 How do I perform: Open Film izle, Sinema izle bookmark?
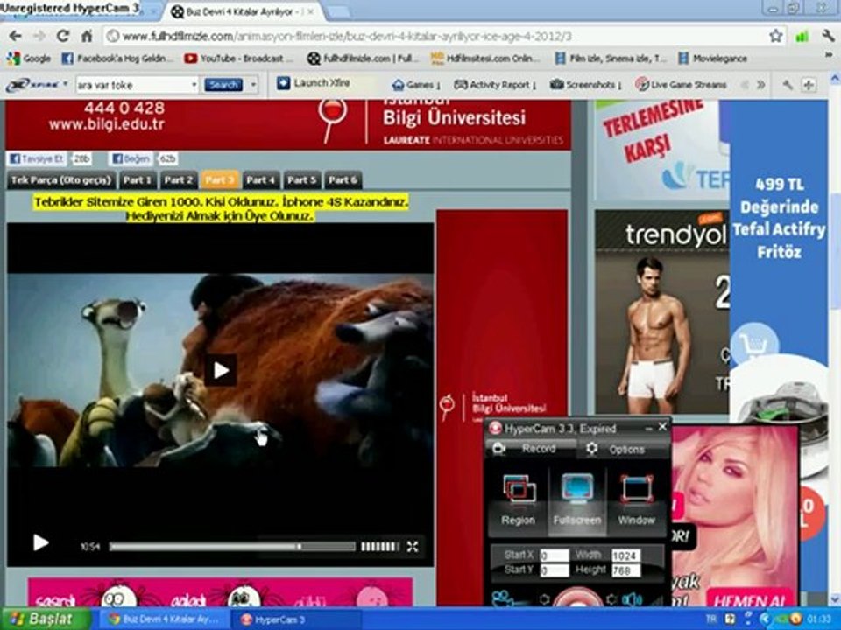tap(611, 59)
